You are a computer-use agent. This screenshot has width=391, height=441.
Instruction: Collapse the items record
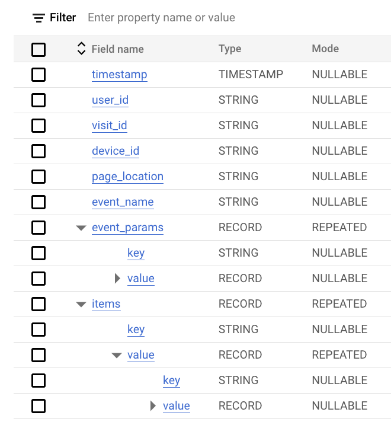pyautogui.click(x=81, y=304)
